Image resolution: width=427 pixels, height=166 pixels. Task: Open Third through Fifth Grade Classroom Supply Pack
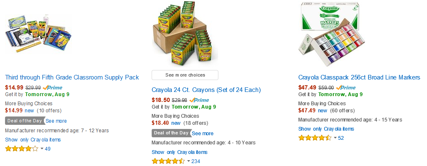point(72,77)
